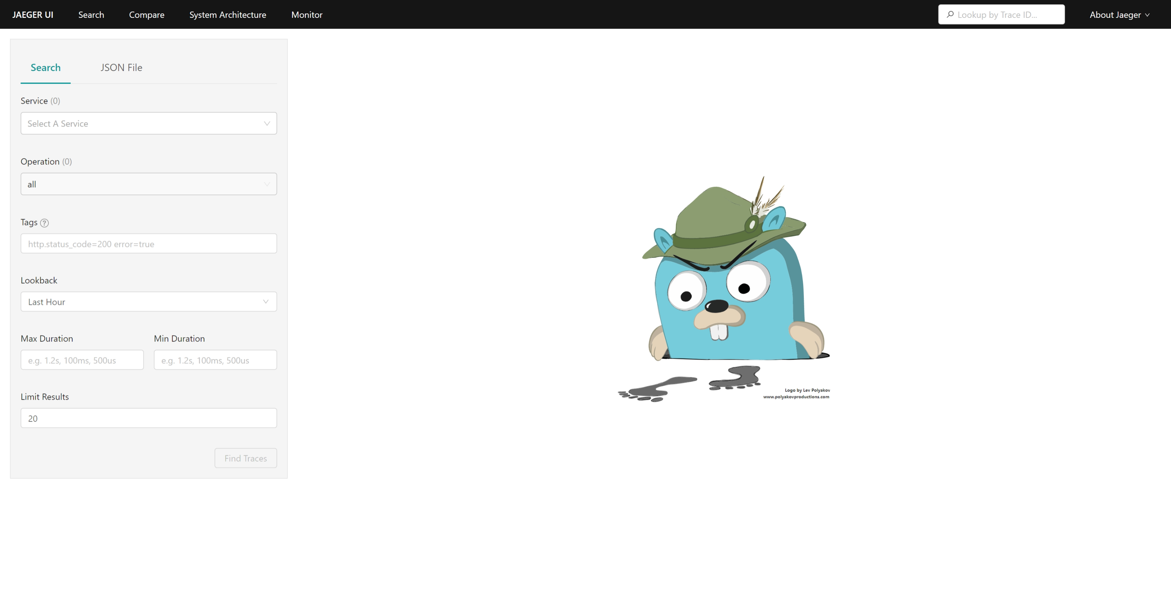Open the Compare menu item

coord(146,14)
